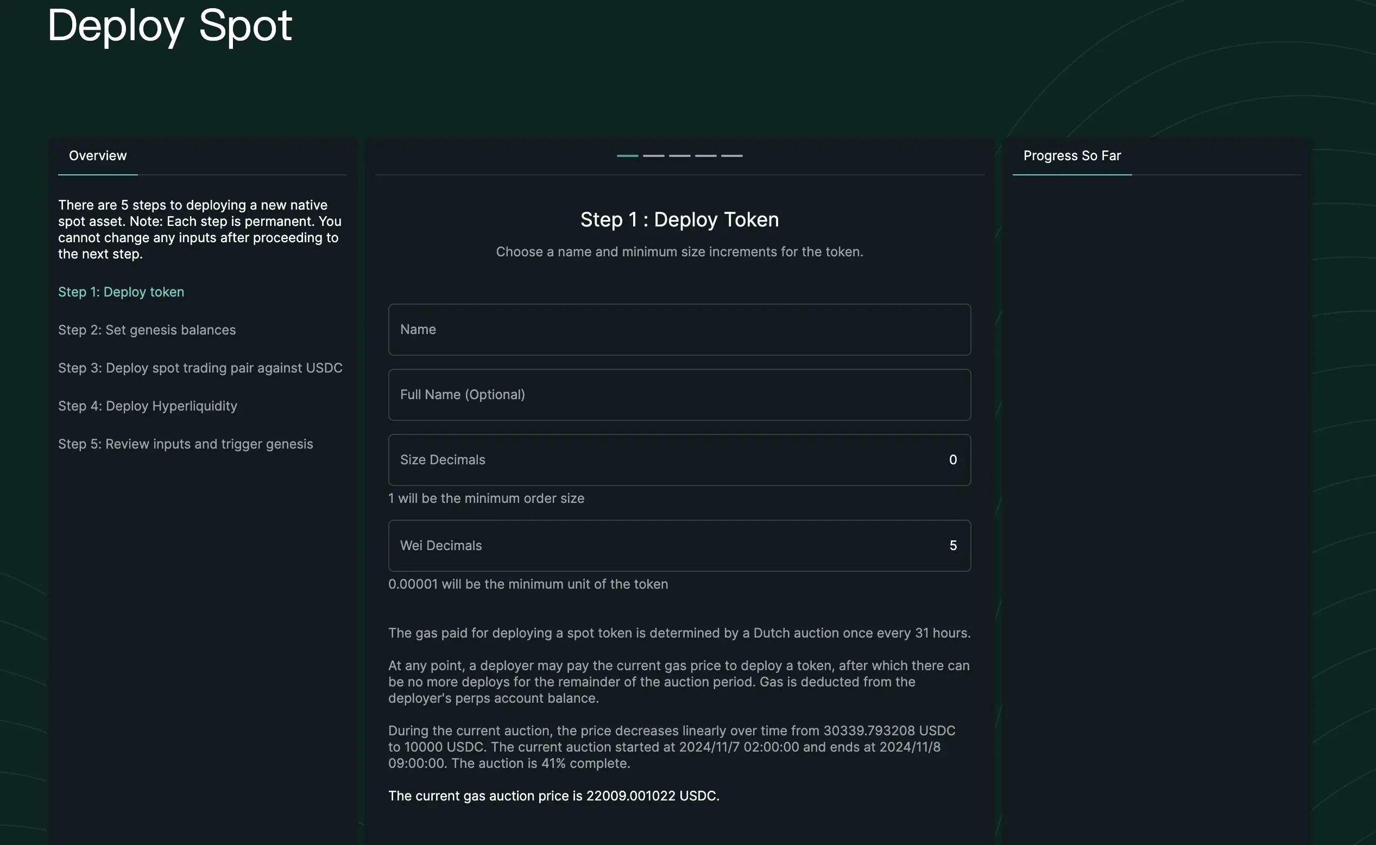Click the fifth step progress indicator dash
Image resolution: width=1376 pixels, height=845 pixels.
pos(731,156)
